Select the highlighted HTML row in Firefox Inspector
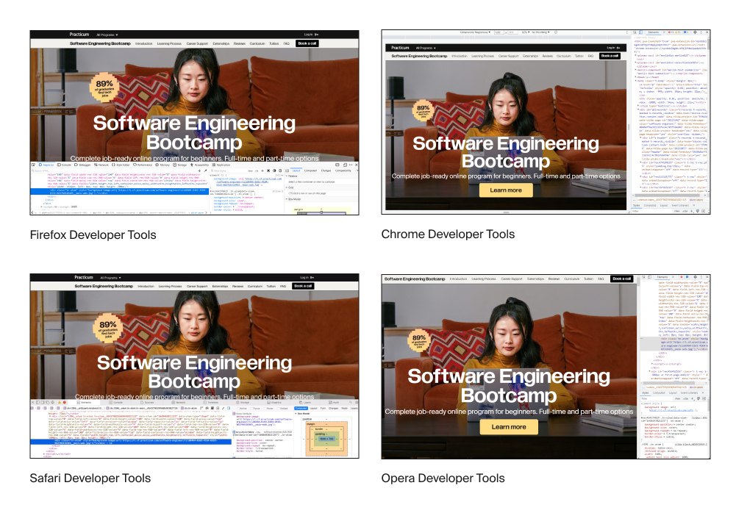Image resolution: width=736 pixels, height=527 pixels. coord(120,191)
